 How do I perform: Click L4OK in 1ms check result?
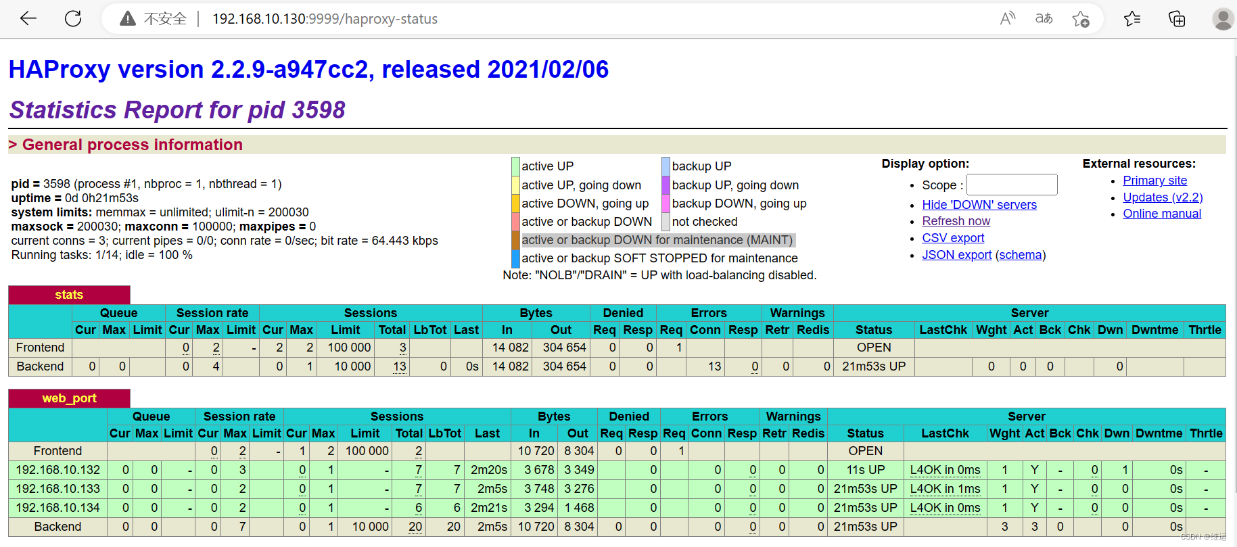(x=945, y=489)
